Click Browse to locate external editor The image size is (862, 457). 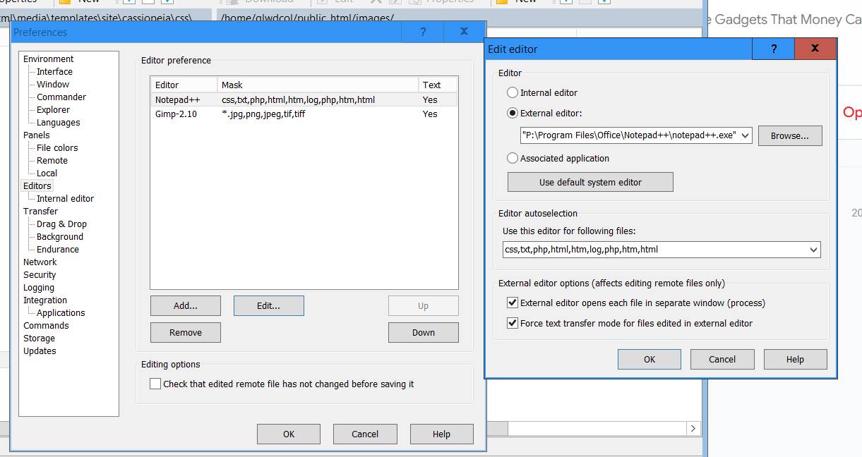tap(789, 135)
